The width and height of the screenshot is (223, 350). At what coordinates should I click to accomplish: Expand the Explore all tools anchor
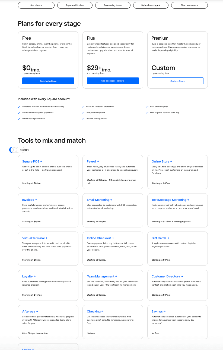pos(75,5)
